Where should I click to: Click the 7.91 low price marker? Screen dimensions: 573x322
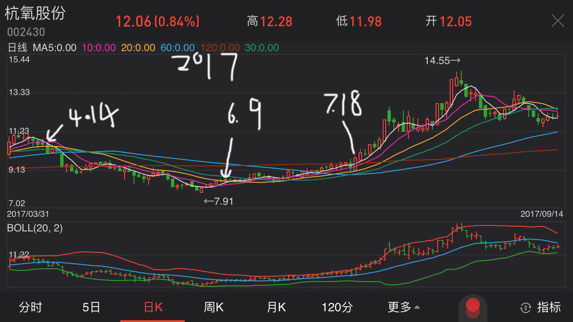pos(219,201)
